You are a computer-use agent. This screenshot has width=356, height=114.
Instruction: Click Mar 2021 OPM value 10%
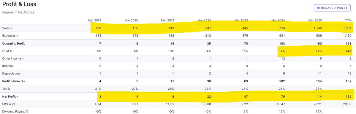pyautogui.click(x=171, y=51)
